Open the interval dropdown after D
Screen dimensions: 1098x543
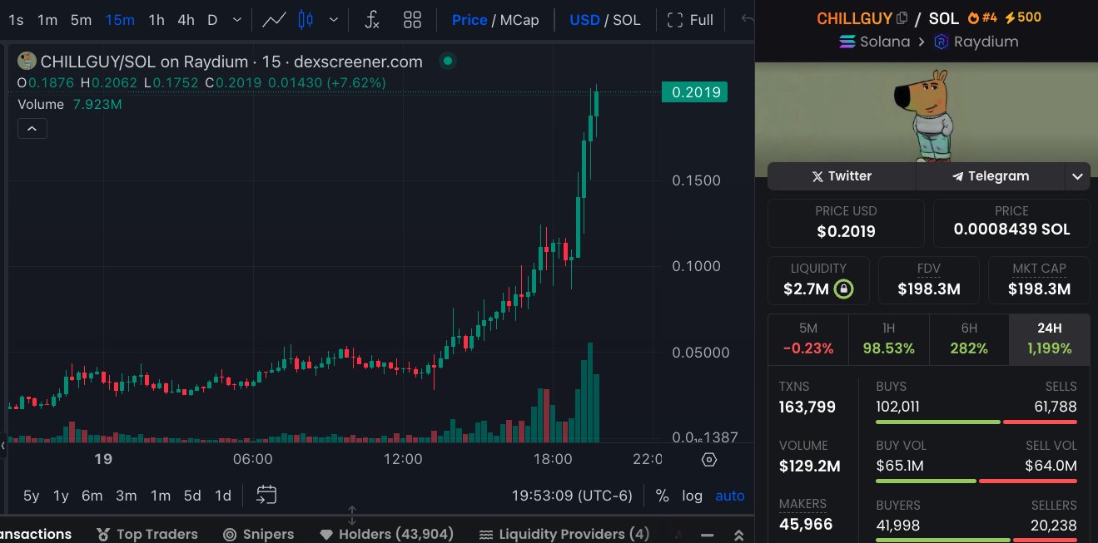(237, 20)
